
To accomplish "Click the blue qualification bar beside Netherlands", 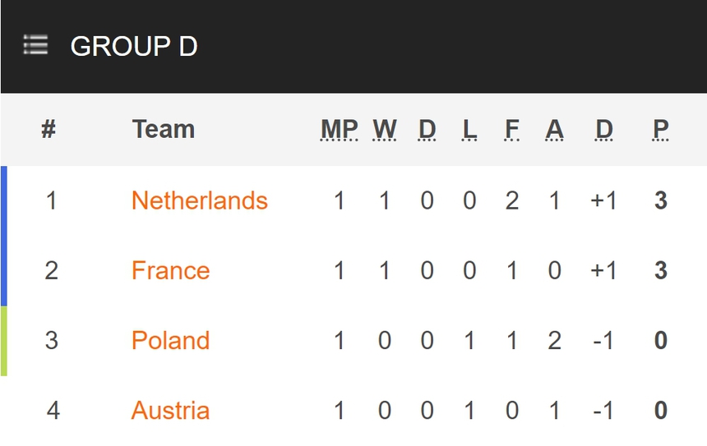I will pyautogui.click(x=3, y=200).
